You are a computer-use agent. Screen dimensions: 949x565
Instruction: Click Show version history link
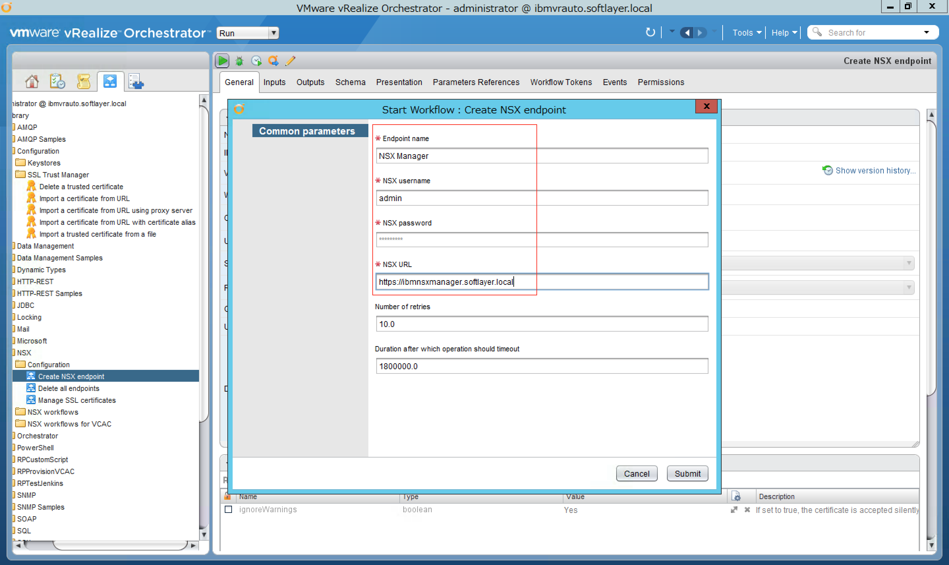coord(875,170)
